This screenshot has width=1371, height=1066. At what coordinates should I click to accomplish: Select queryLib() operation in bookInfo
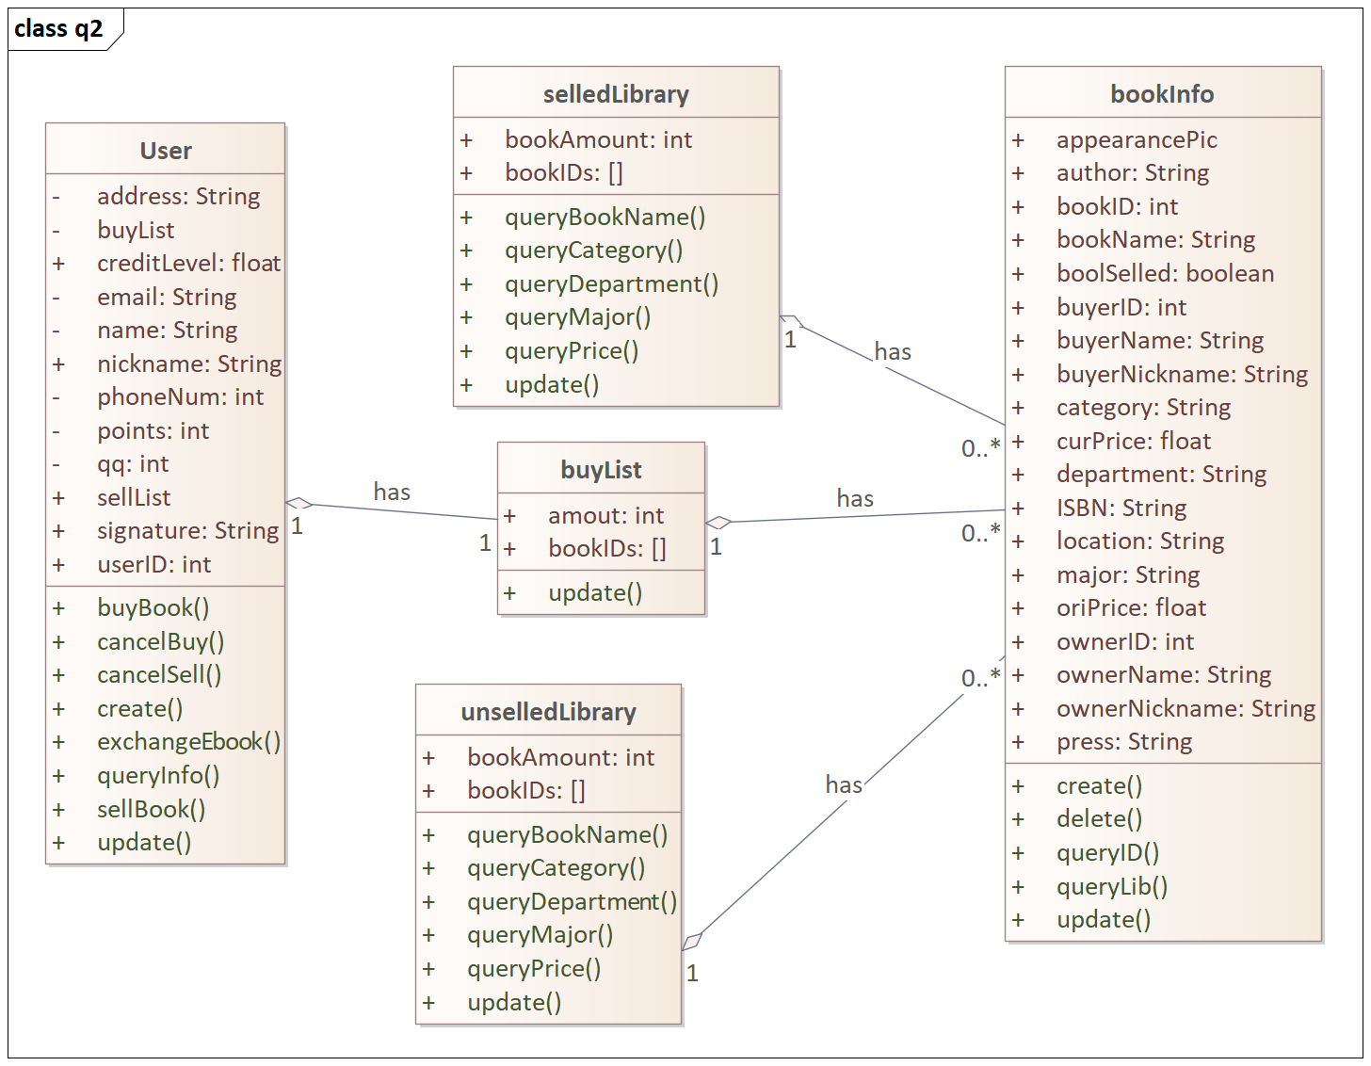click(x=1112, y=886)
